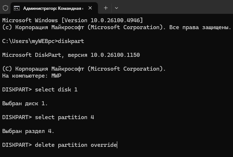The height and width of the screenshot is (157, 233).
Task: Close the Администратор command prompt tab
Action: pyautogui.click(x=90, y=8)
